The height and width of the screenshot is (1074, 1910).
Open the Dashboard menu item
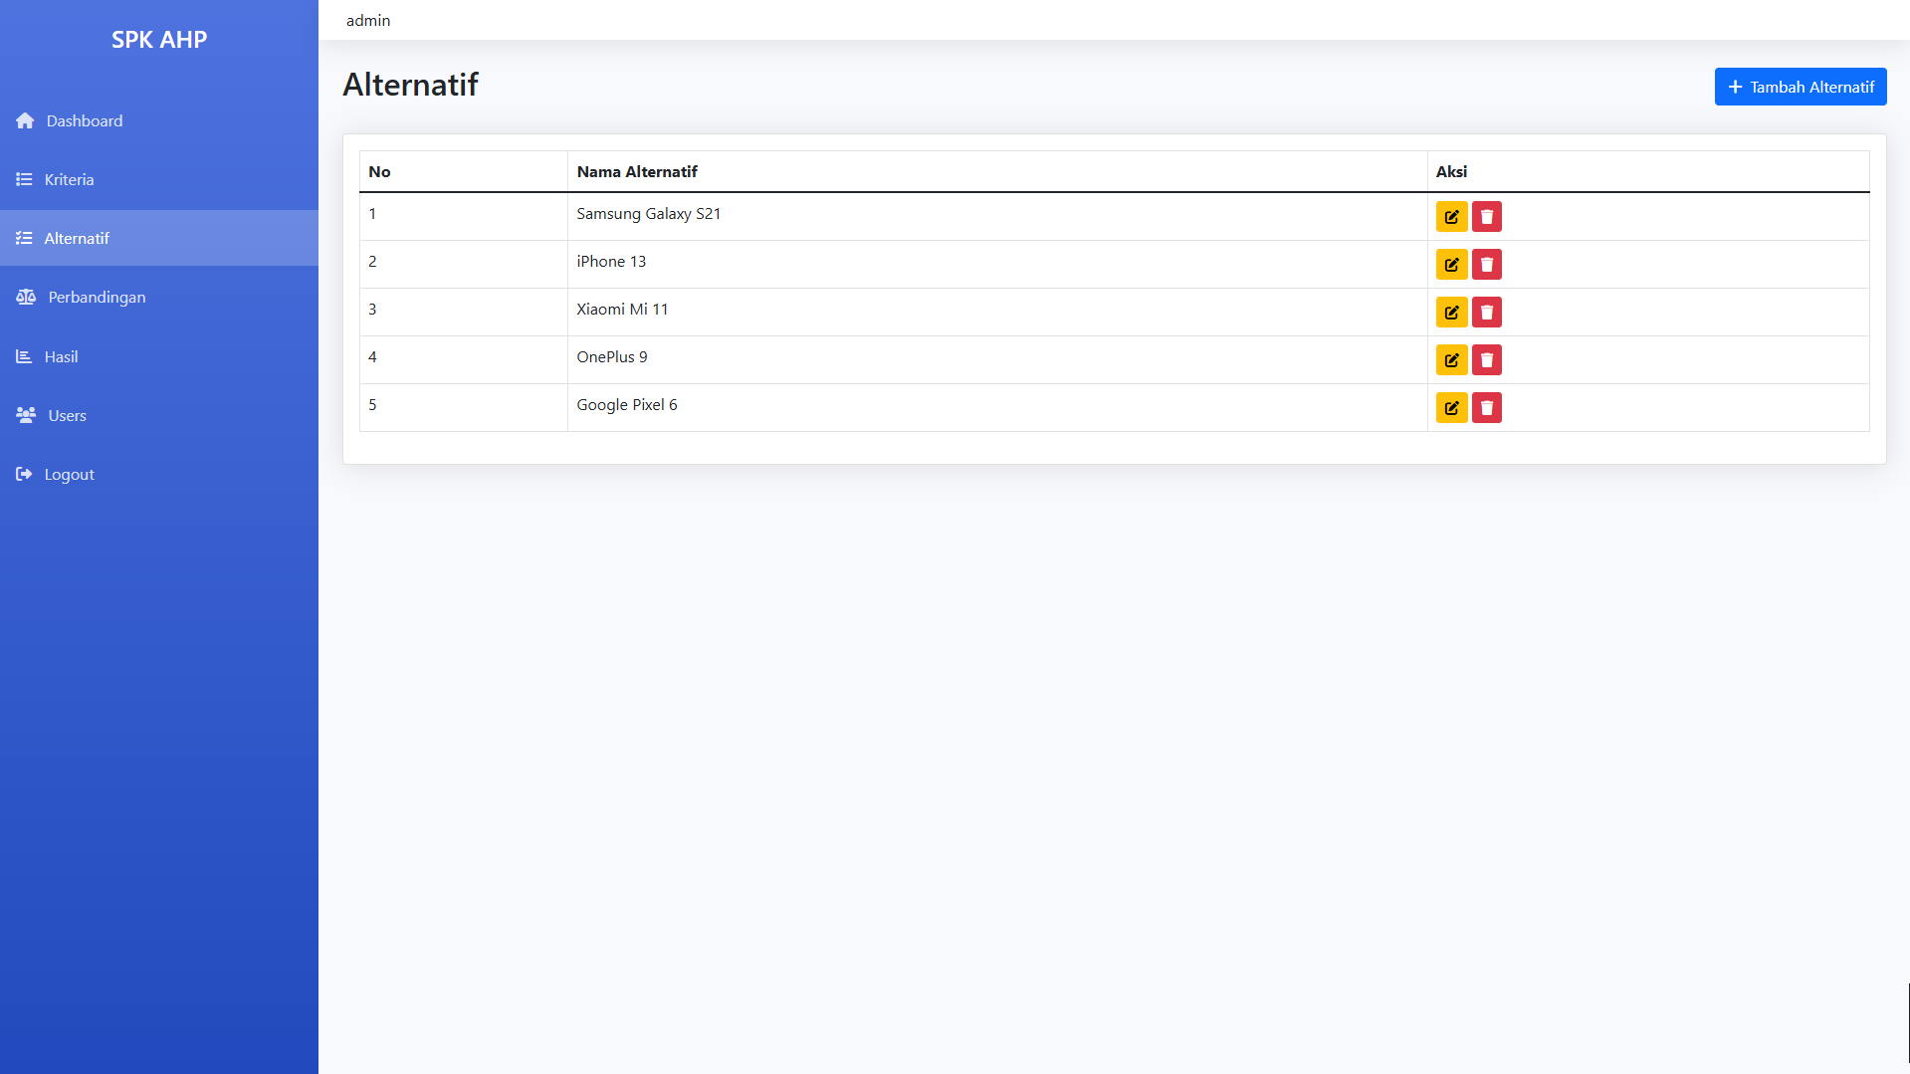[x=159, y=120]
